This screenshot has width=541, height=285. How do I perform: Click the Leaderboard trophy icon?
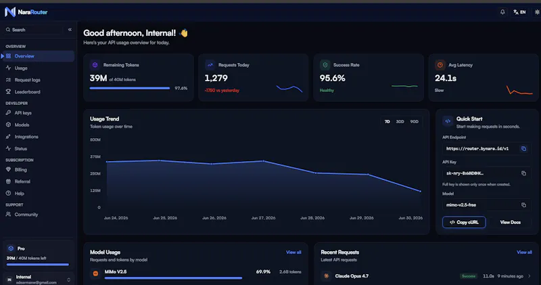pos(8,92)
